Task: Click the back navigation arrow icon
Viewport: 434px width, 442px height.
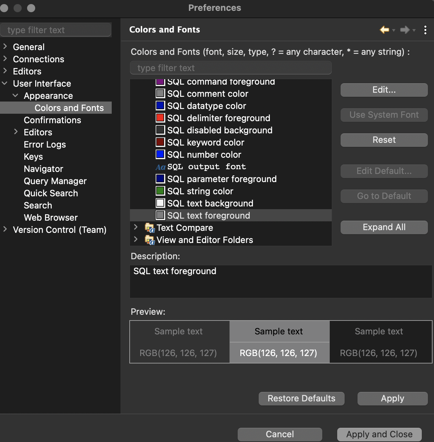Action: point(384,30)
